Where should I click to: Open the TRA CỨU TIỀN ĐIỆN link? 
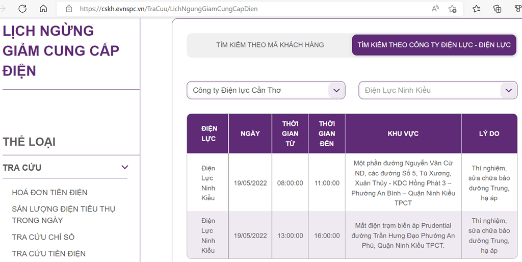click(x=49, y=253)
